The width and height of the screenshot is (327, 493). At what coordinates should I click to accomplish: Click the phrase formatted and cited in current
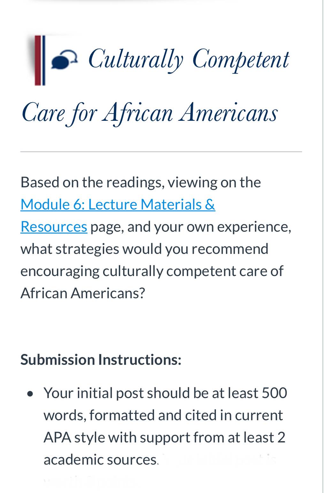click(186, 415)
